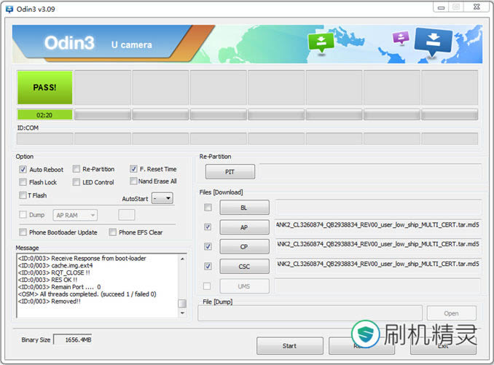Image resolution: width=494 pixels, height=365 pixels.
Task: Disable F. Reset Time checkbox
Action: point(133,169)
